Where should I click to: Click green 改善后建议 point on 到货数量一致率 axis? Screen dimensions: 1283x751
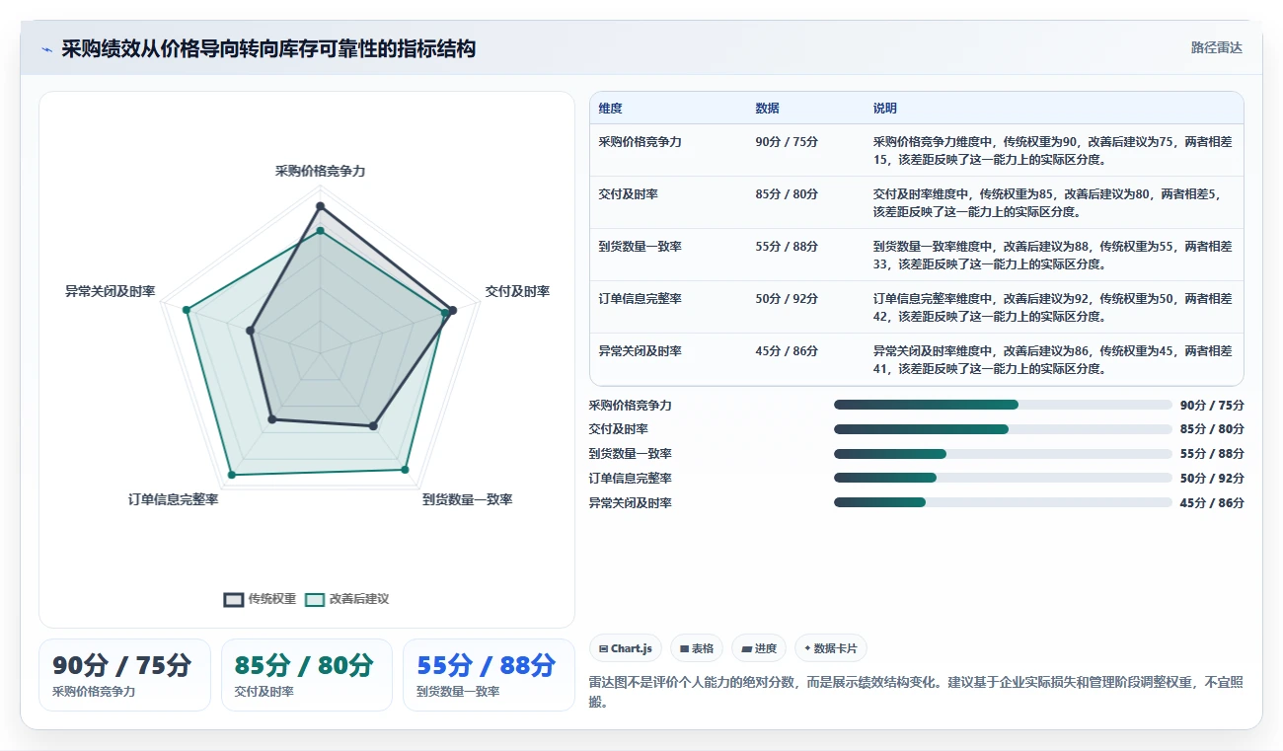click(405, 470)
